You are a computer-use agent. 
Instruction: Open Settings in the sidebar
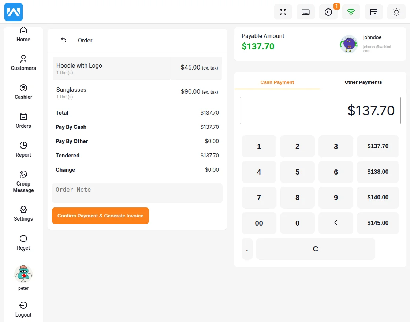(x=23, y=214)
